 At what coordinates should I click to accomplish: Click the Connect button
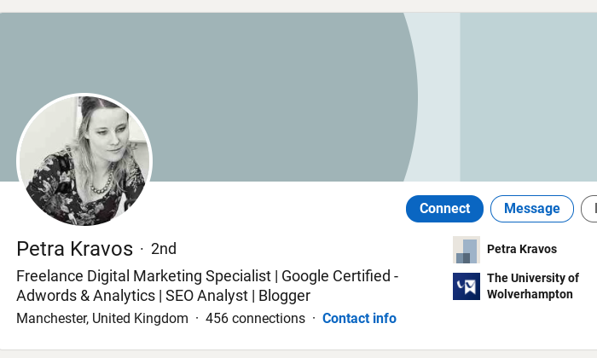click(444, 209)
